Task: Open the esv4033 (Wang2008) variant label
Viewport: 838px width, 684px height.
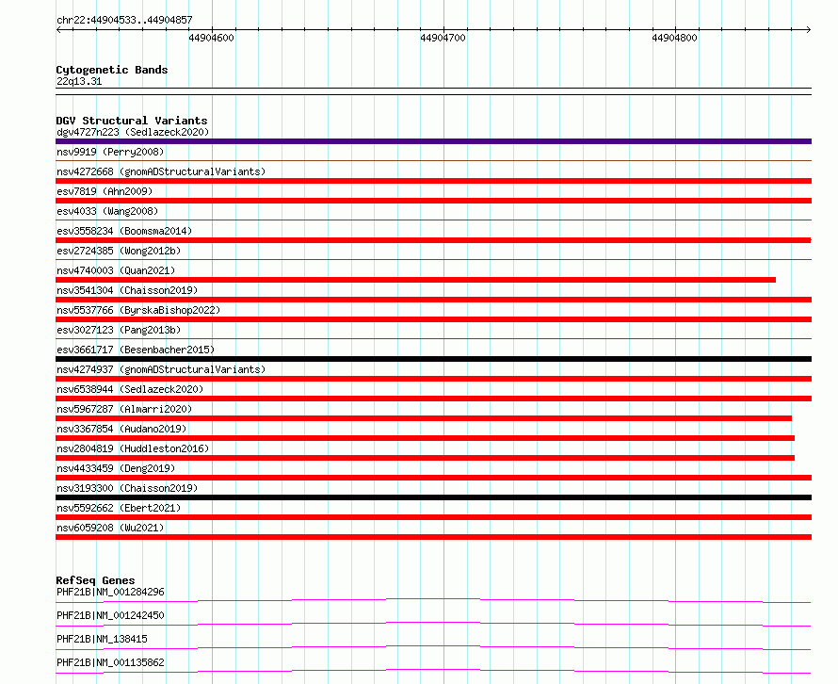Action: click(107, 211)
